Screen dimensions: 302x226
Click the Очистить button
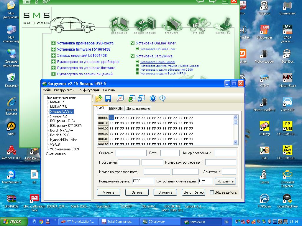coord(165,192)
